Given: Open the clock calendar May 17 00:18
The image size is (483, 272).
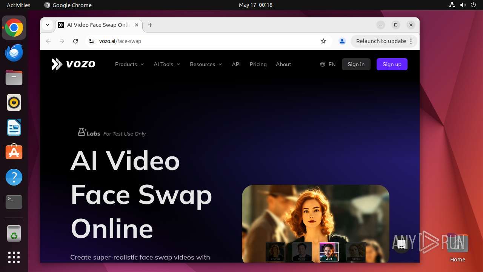Looking at the screenshot, I should click(x=255, y=5).
